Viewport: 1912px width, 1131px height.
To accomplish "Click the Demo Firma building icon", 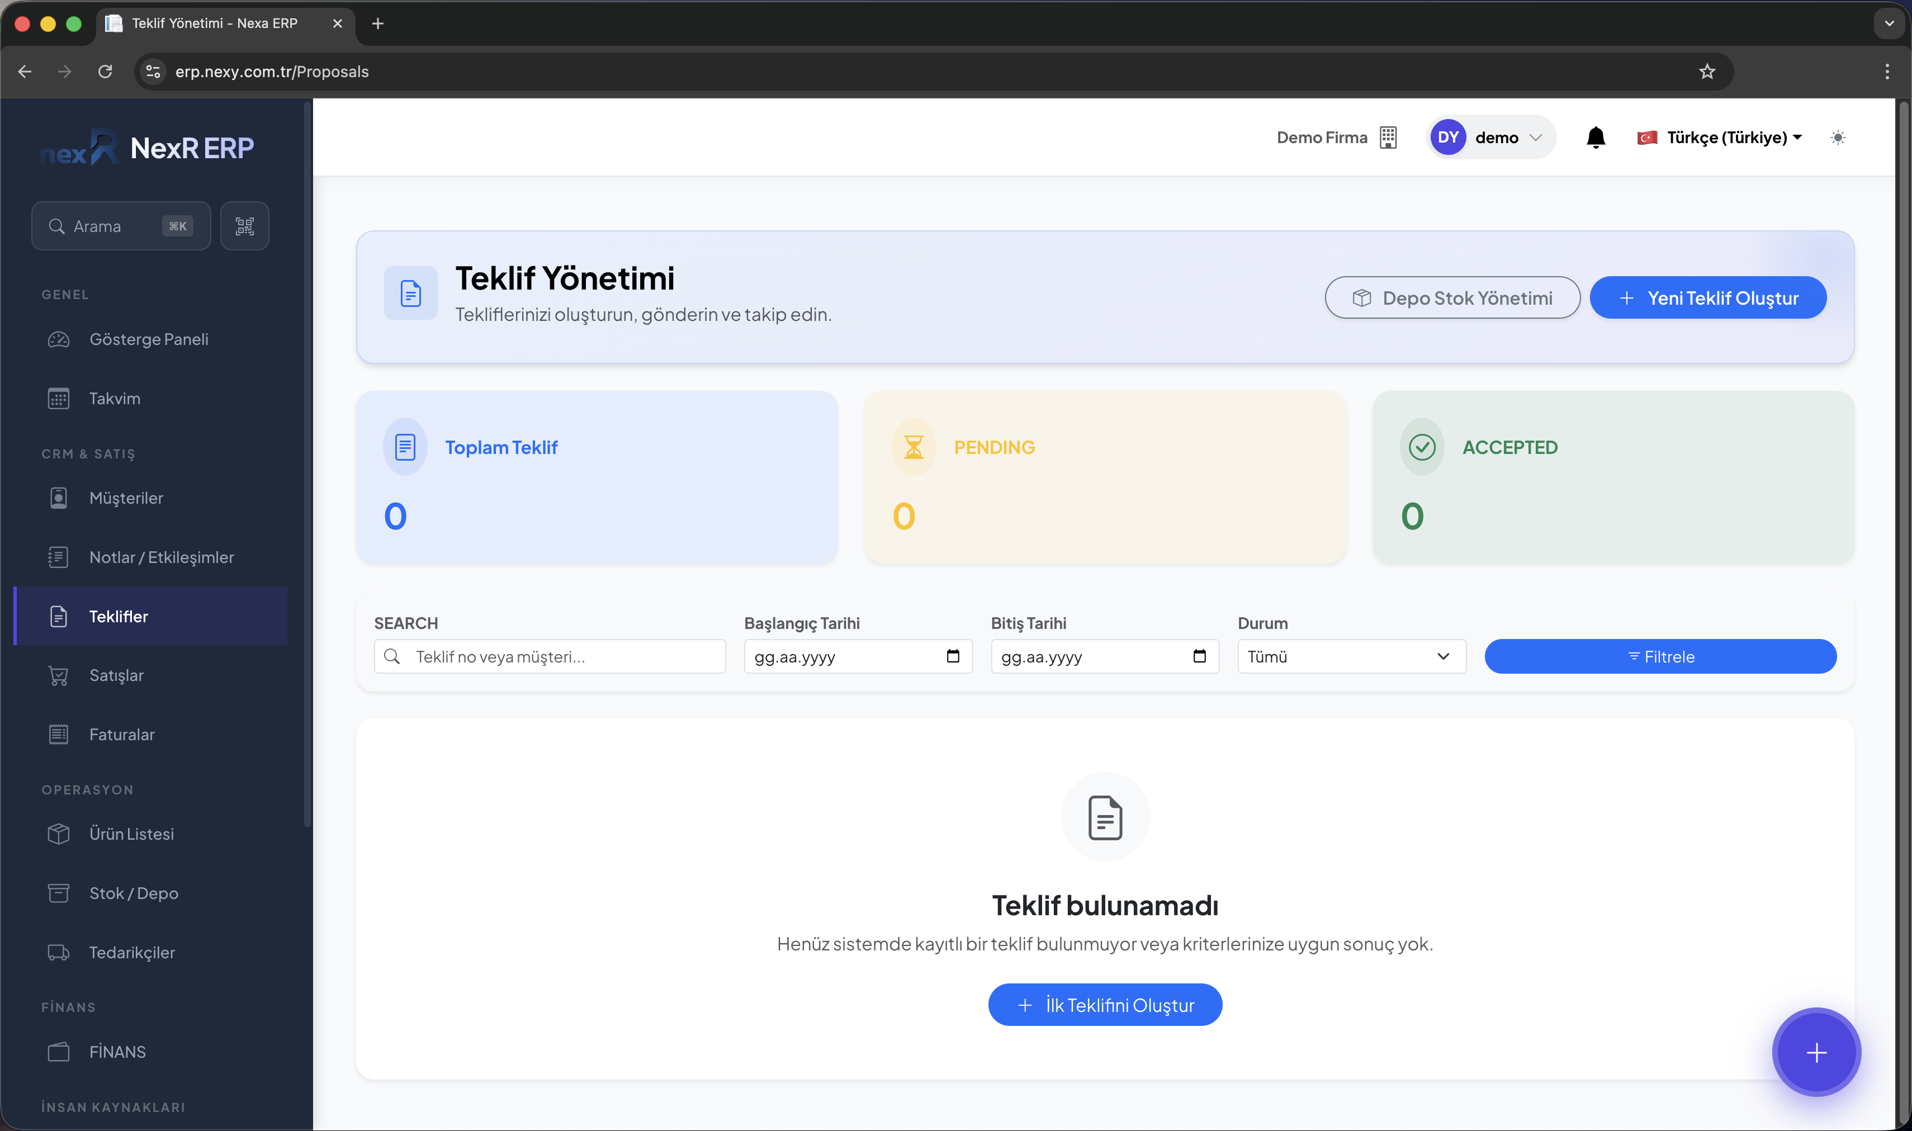I will (x=1388, y=138).
